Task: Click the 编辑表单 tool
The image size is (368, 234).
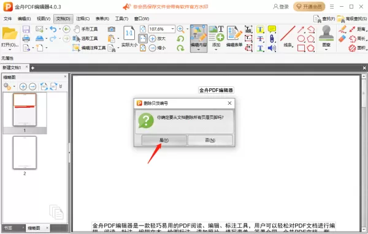Action: click(234, 36)
